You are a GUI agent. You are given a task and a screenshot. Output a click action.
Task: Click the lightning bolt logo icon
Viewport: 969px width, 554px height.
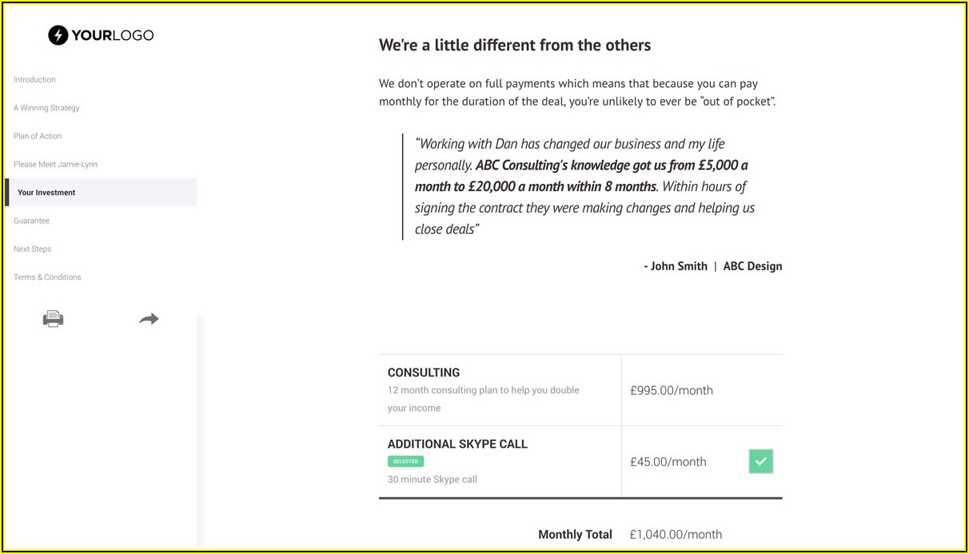pos(58,35)
